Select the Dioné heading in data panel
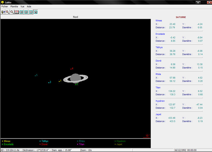The image size is (212, 152). (x=158, y=61)
